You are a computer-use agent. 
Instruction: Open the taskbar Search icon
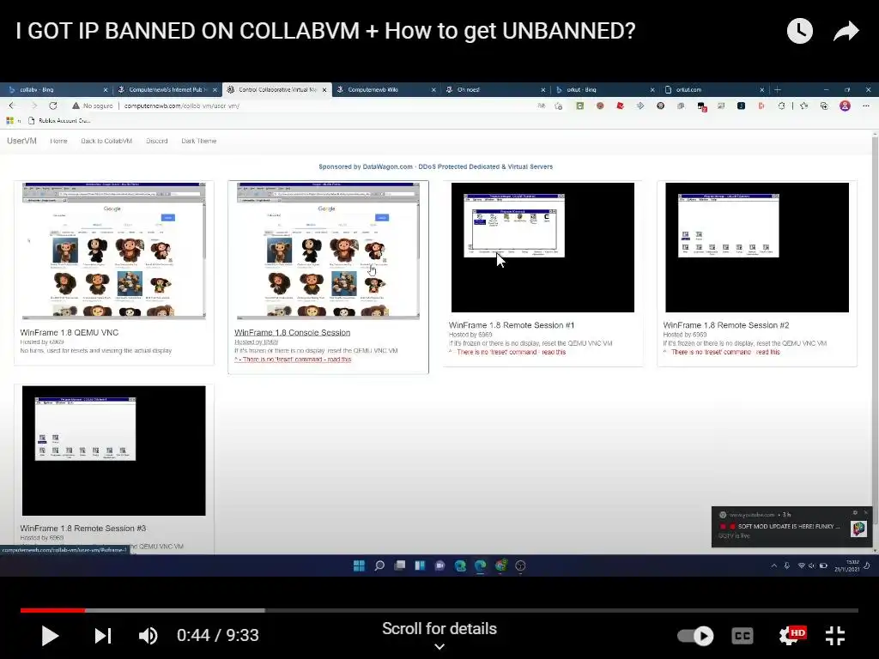(x=379, y=565)
